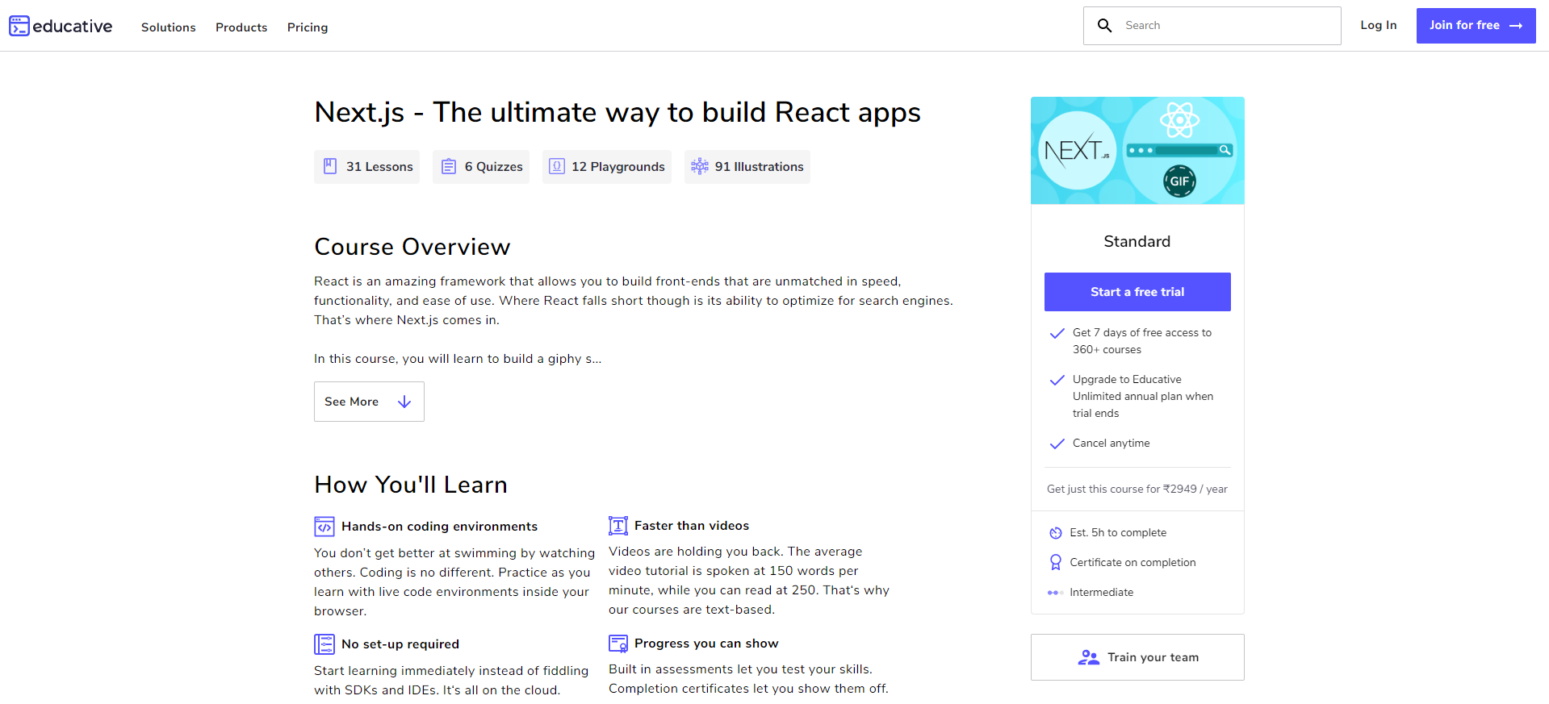The width and height of the screenshot is (1549, 704).
Task: Click the 6 Quizzes badge
Action: [481, 167]
